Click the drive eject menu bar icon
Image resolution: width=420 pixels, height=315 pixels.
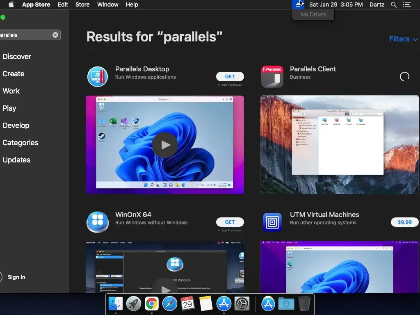(298, 5)
